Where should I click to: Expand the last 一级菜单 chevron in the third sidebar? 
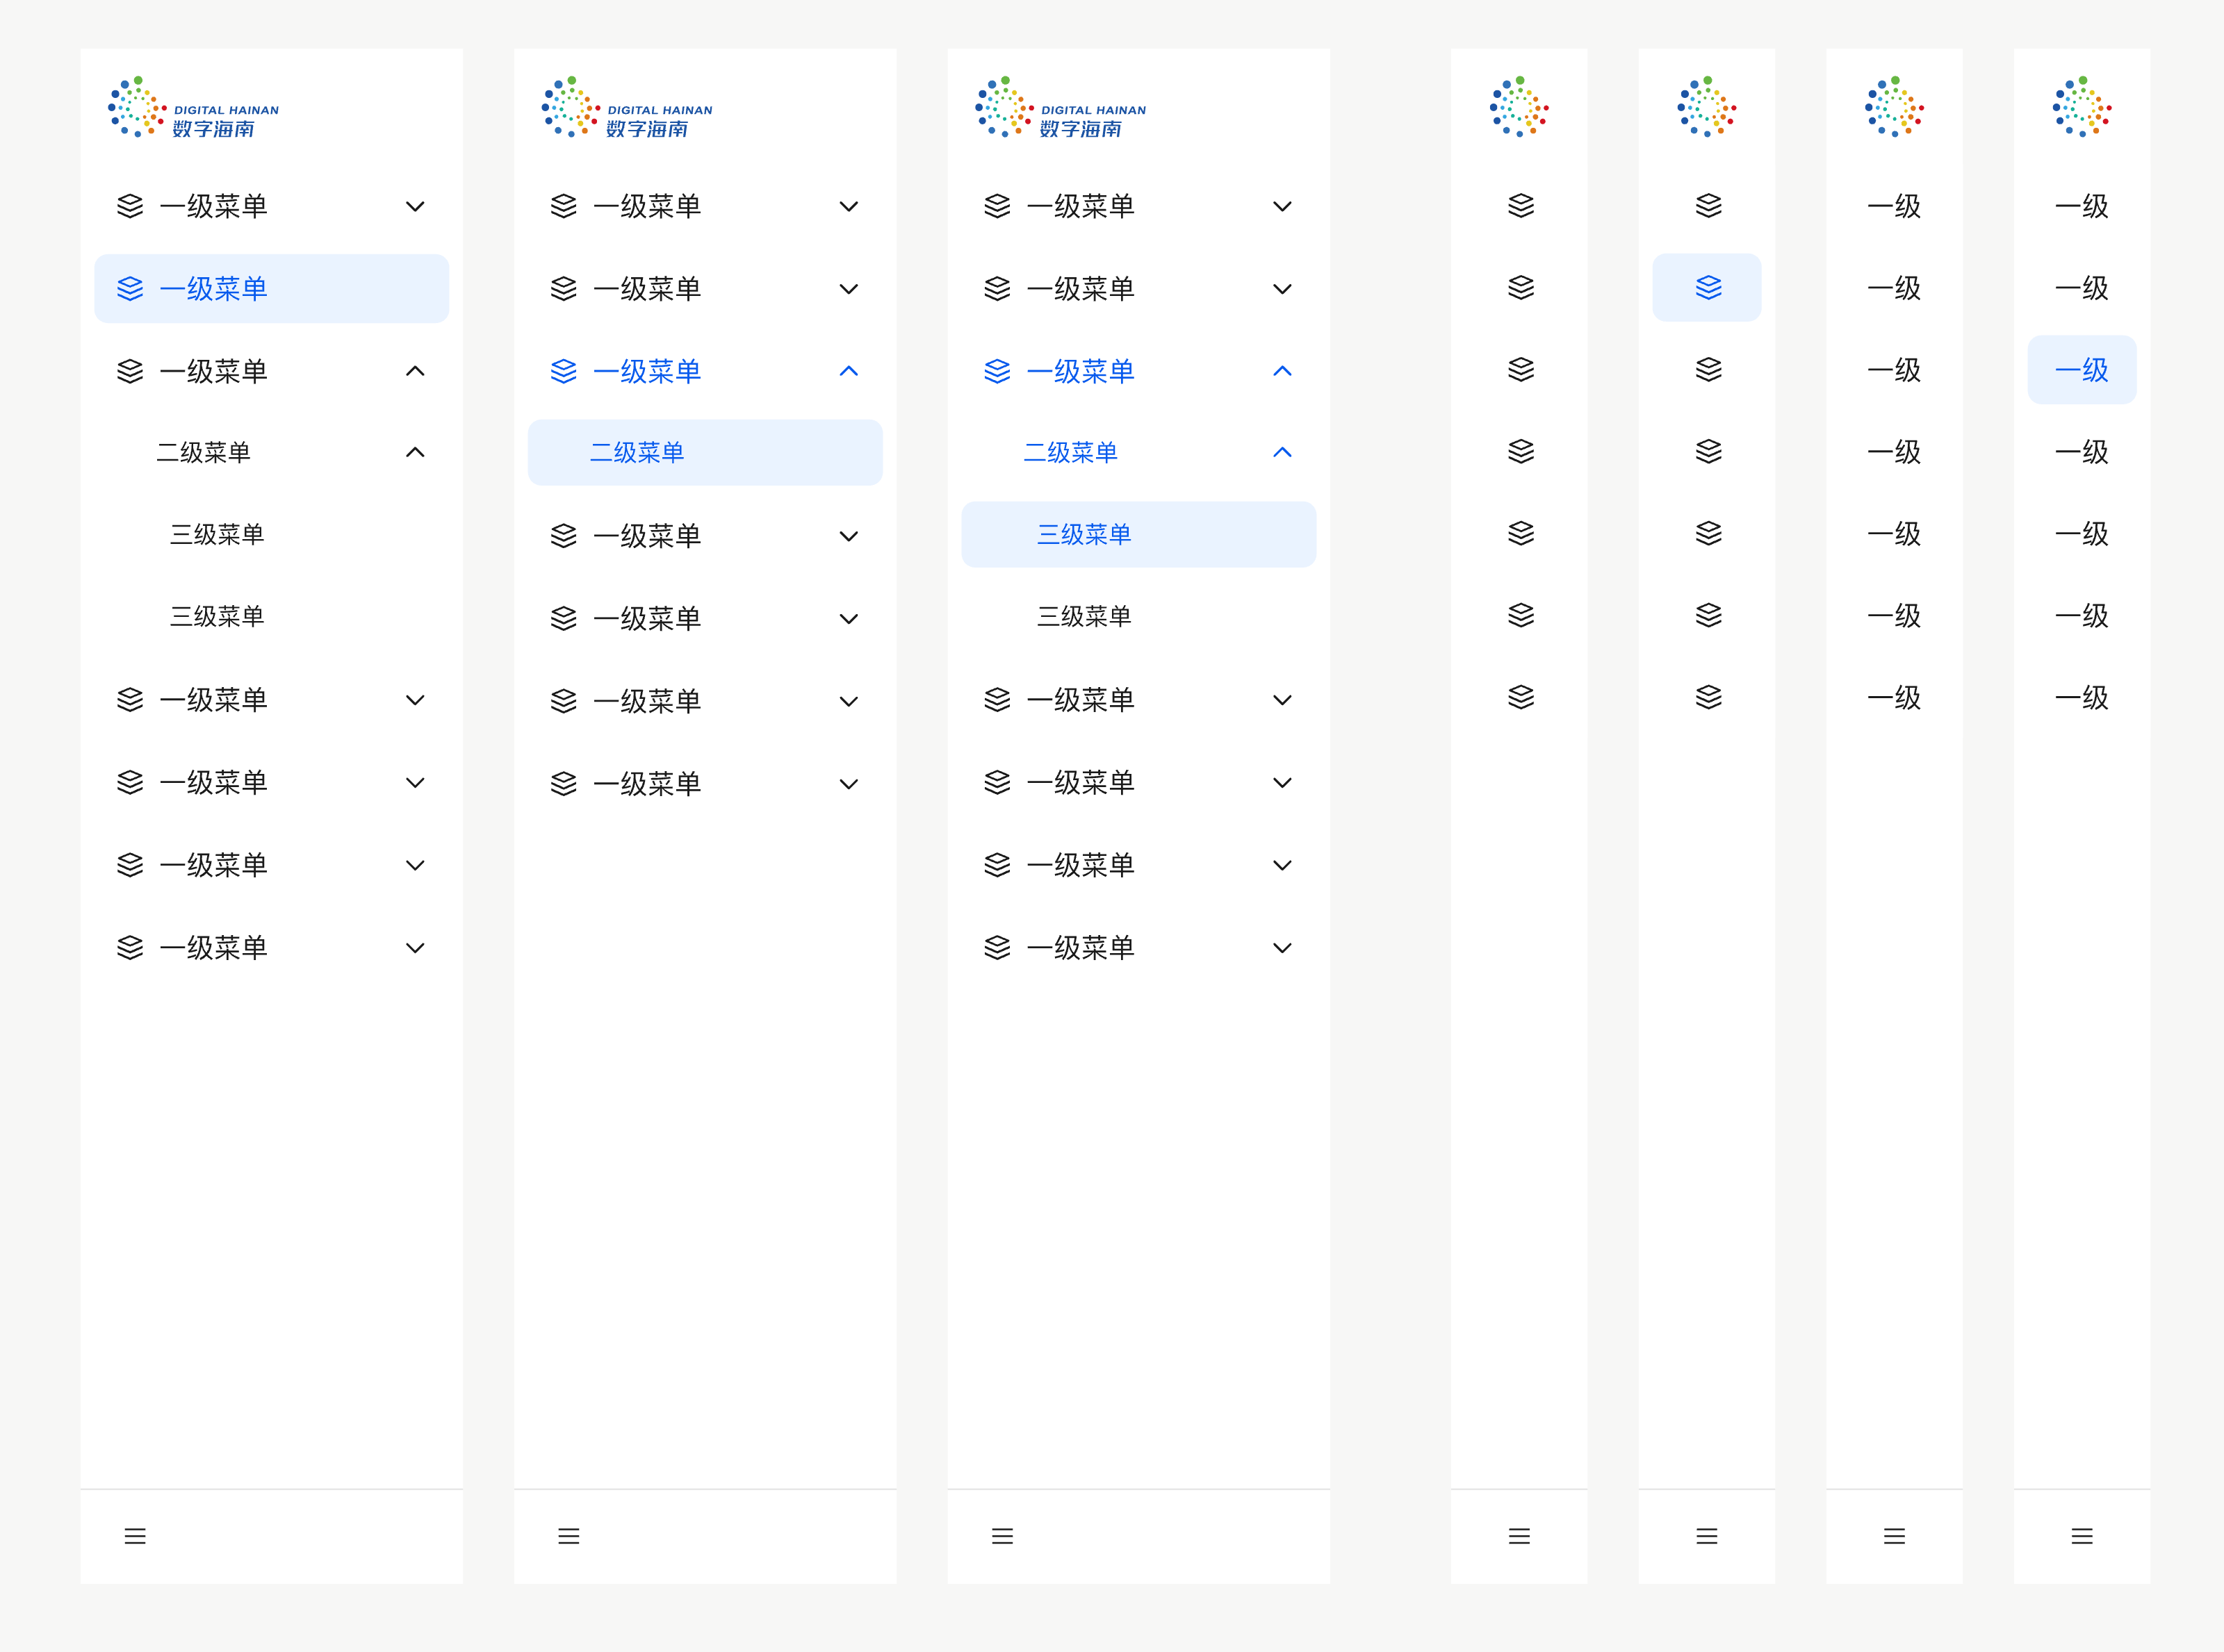click(x=1282, y=948)
